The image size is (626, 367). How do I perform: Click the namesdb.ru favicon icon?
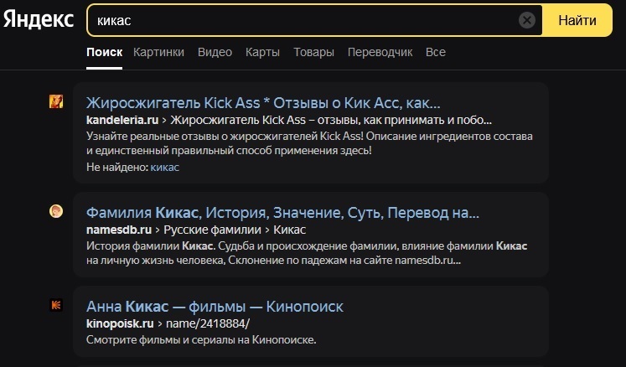(56, 211)
